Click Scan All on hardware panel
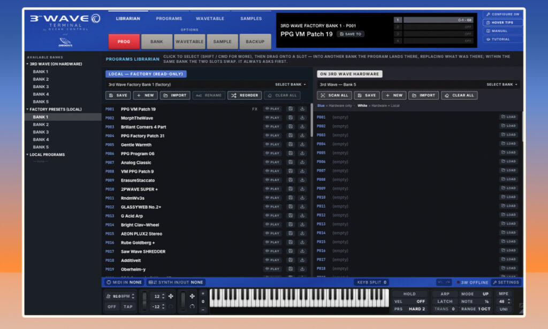 click(334, 95)
